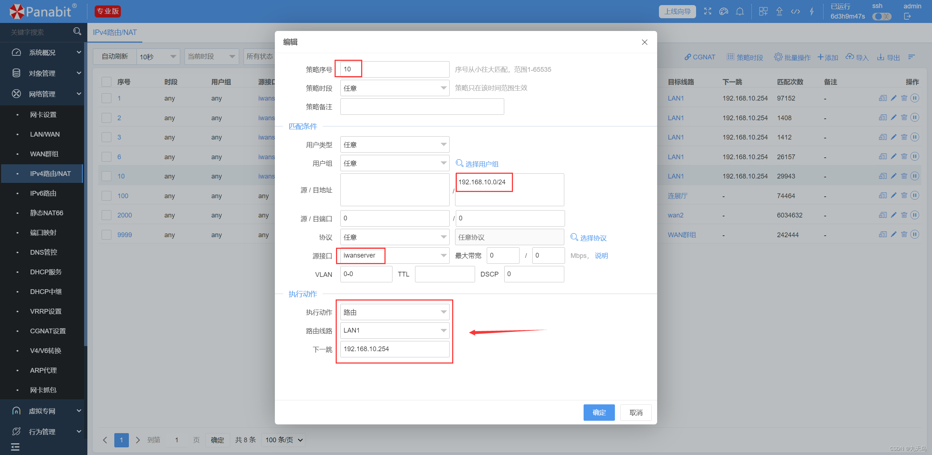Viewport: 932px width, 455px height.
Task: Click the blue 确定 button in dialog
Action: pyautogui.click(x=599, y=412)
